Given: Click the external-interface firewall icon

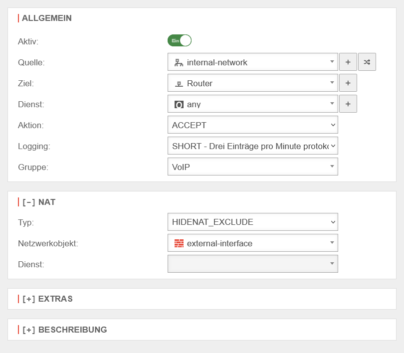Looking at the screenshot, I should coord(179,243).
